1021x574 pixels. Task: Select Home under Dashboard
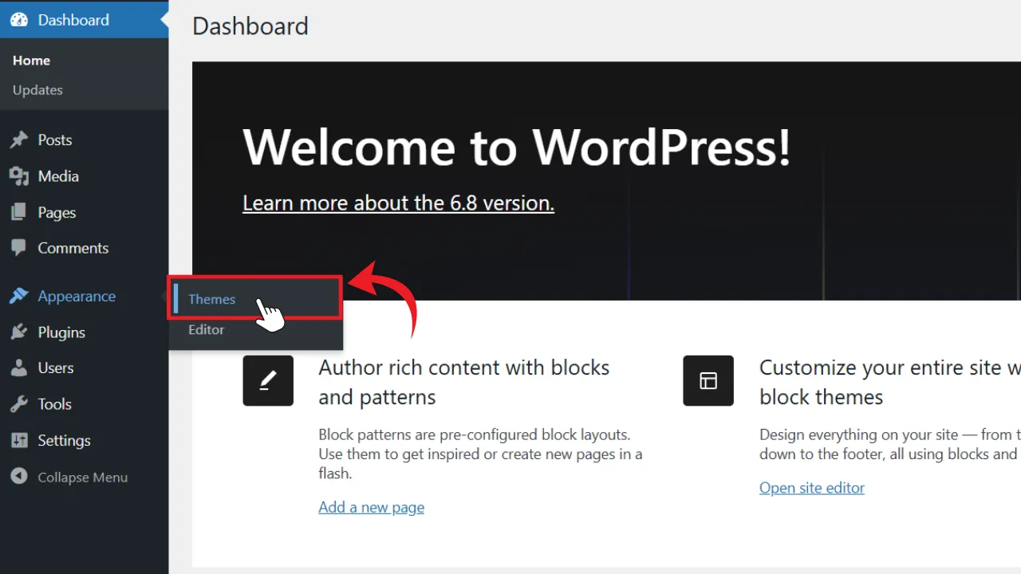31,61
